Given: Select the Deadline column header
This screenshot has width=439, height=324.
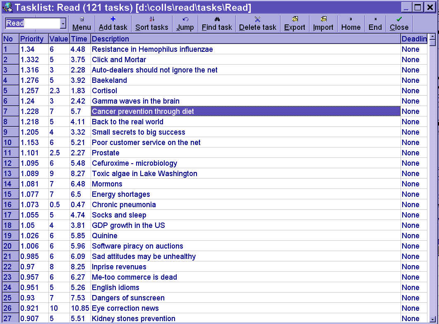Looking at the screenshot, I should [414, 39].
